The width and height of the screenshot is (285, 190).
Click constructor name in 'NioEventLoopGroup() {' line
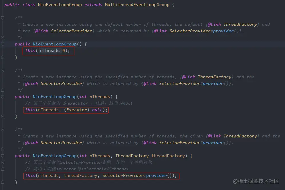click(55, 44)
